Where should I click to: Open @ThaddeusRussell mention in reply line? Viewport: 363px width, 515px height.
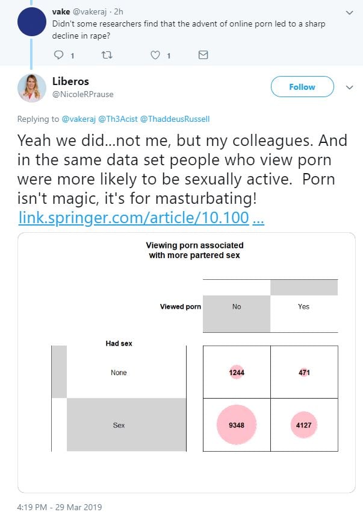pos(176,119)
